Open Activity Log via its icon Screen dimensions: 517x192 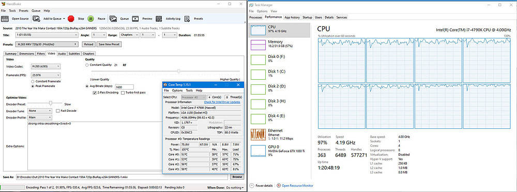[159, 19]
